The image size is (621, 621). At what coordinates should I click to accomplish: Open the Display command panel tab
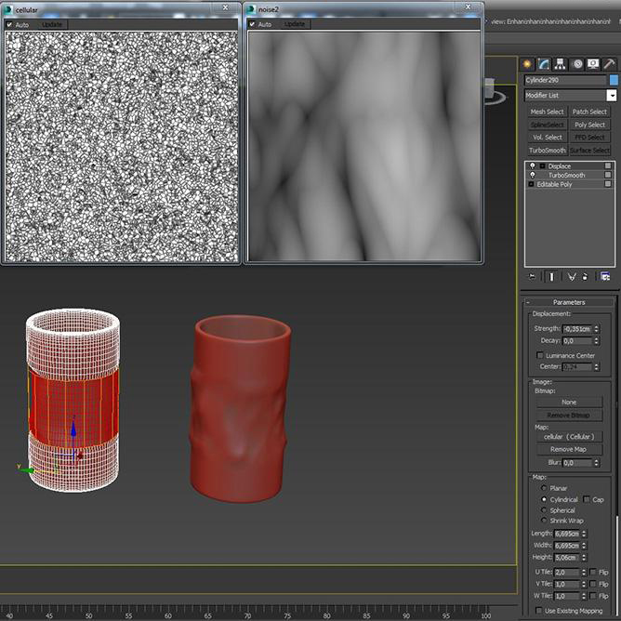coord(593,64)
